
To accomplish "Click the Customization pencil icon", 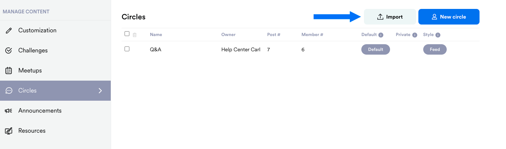I will pyautogui.click(x=9, y=30).
